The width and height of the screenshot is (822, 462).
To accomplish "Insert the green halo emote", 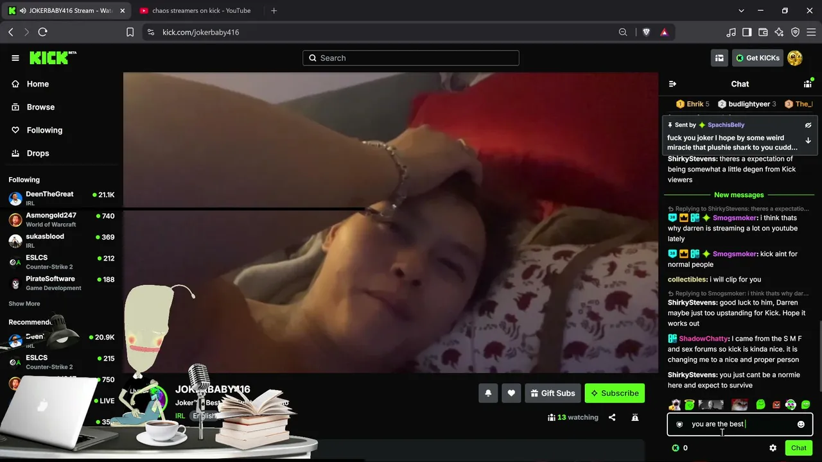I will point(689,404).
